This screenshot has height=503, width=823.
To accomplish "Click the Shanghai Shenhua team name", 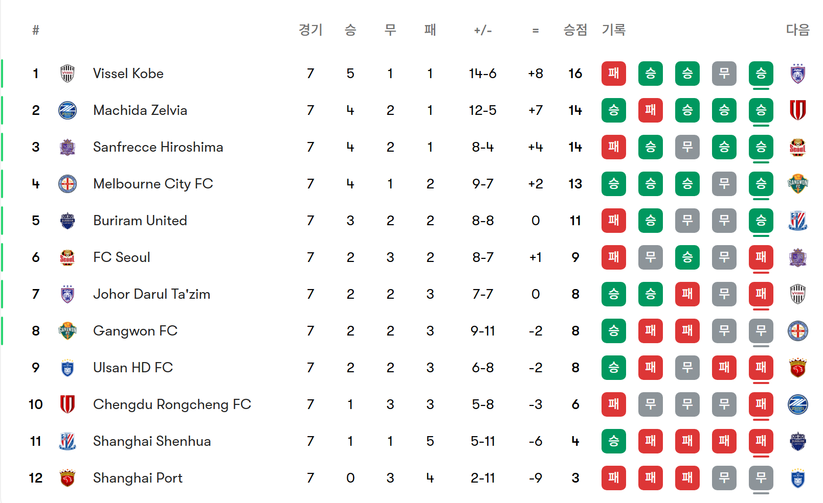I will pos(152,441).
